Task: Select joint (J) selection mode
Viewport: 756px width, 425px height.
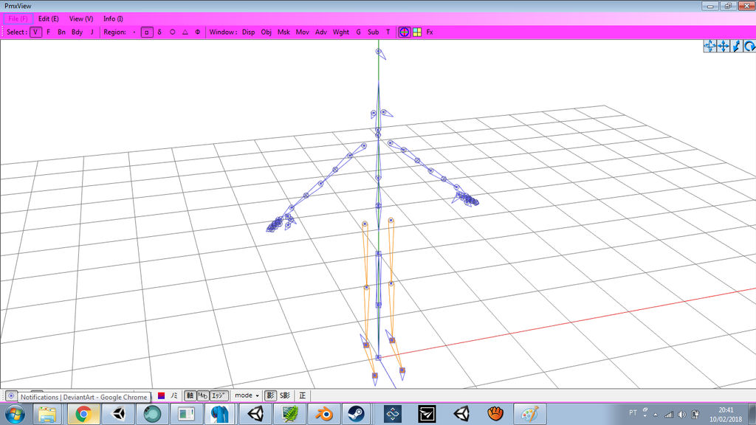Action: click(x=92, y=32)
